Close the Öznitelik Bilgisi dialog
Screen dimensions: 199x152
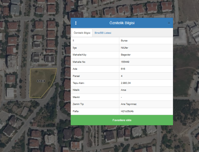(x=169, y=23)
